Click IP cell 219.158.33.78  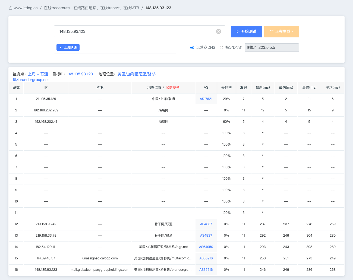tap(46, 236)
